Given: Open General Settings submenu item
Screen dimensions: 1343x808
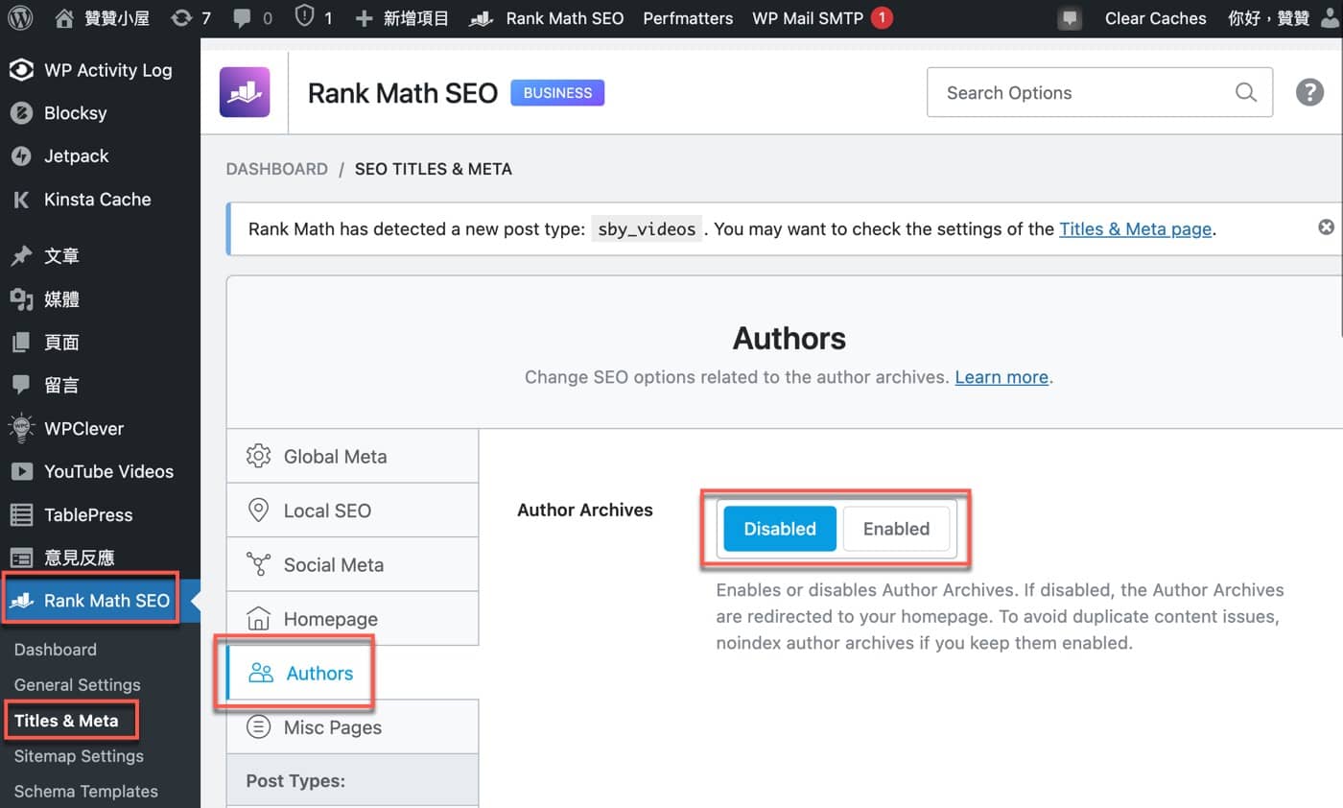Looking at the screenshot, I should [78, 685].
